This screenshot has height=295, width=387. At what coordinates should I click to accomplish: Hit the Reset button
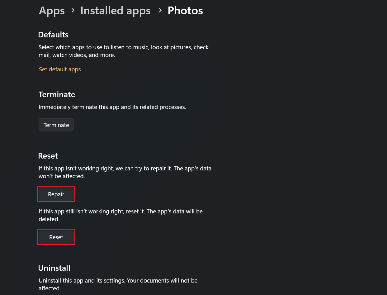click(56, 237)
